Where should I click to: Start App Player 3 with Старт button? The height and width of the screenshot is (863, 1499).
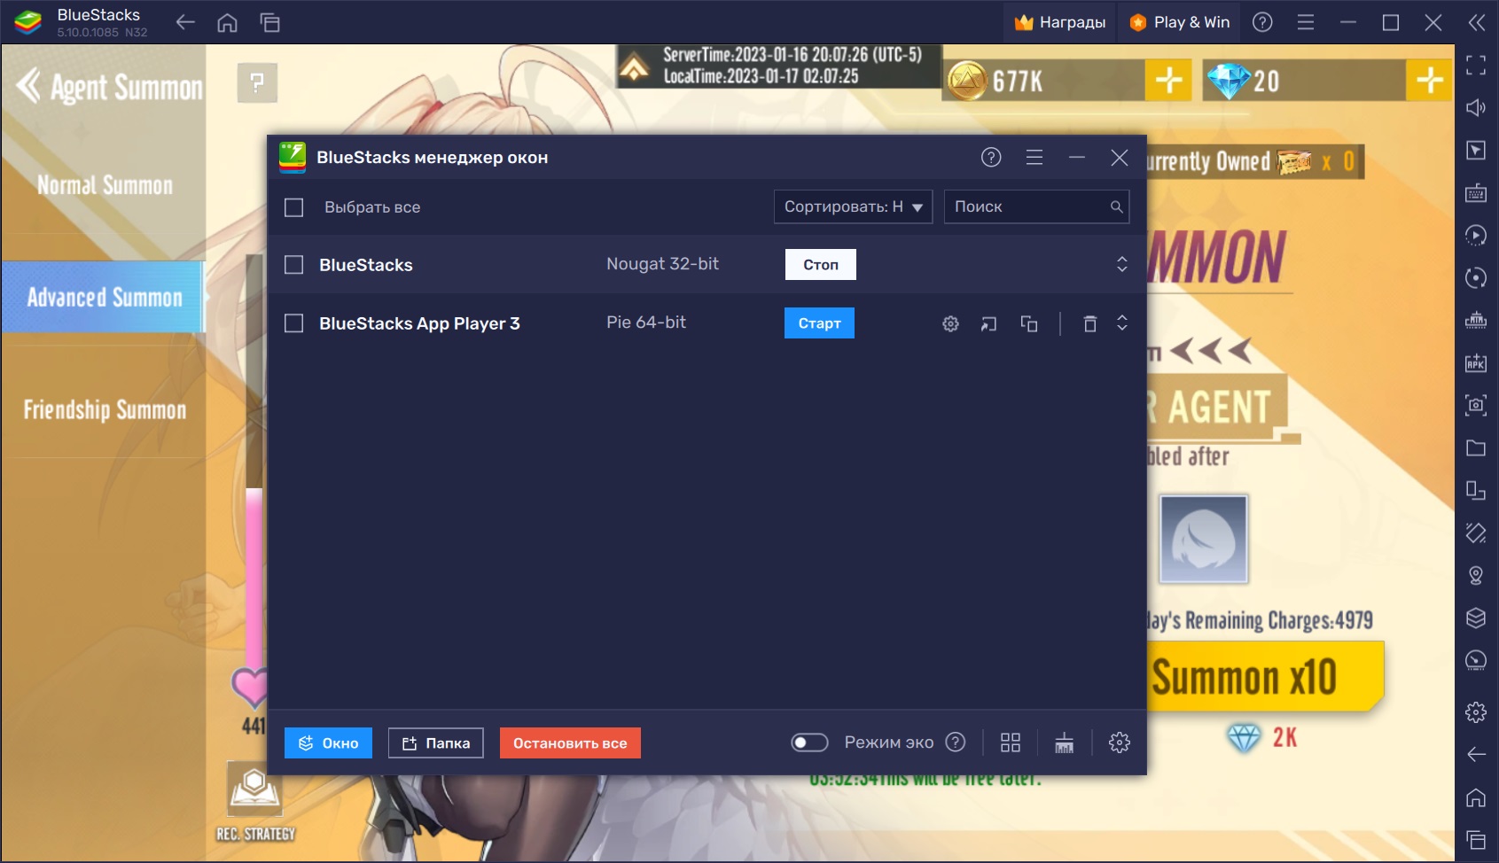tap(819, 323)
